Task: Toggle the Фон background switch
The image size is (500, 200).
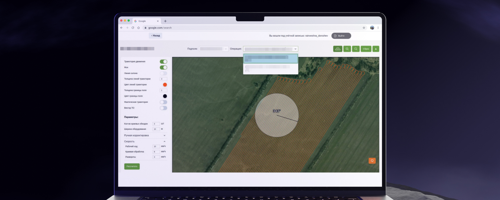Action: (163, 67)
